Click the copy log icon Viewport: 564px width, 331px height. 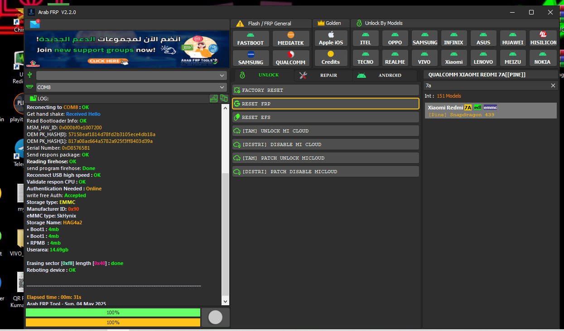pos(224,98)
